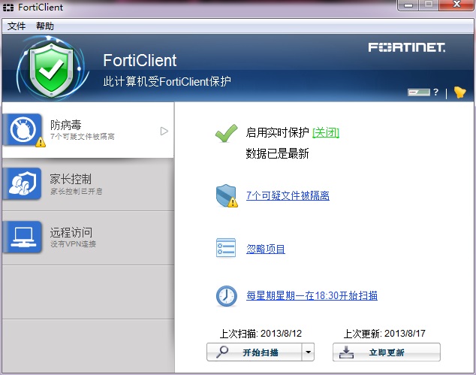
Task: Click the quarantine shield warning icon
Action: coord(227,195)
